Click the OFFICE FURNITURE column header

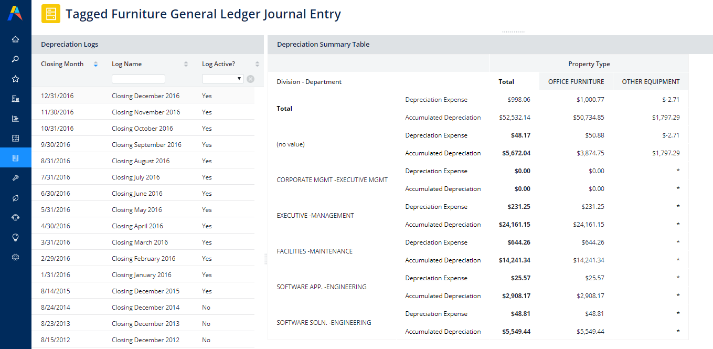tap(576, 82)
